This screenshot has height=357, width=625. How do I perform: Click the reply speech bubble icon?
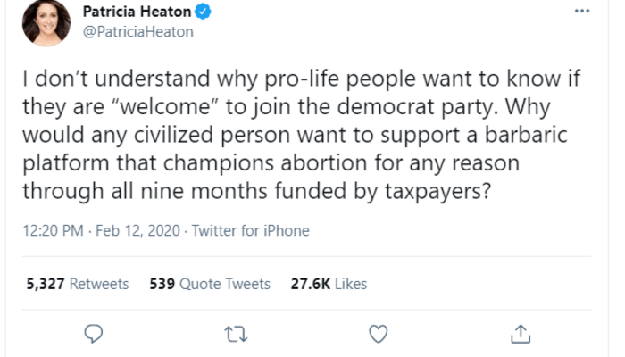[95, 333]
